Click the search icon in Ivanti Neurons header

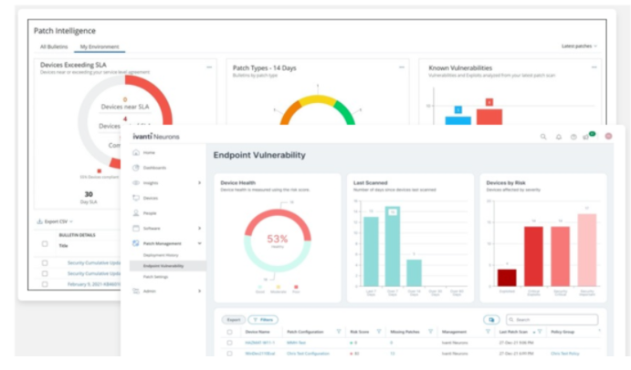(x=543, y=137)
